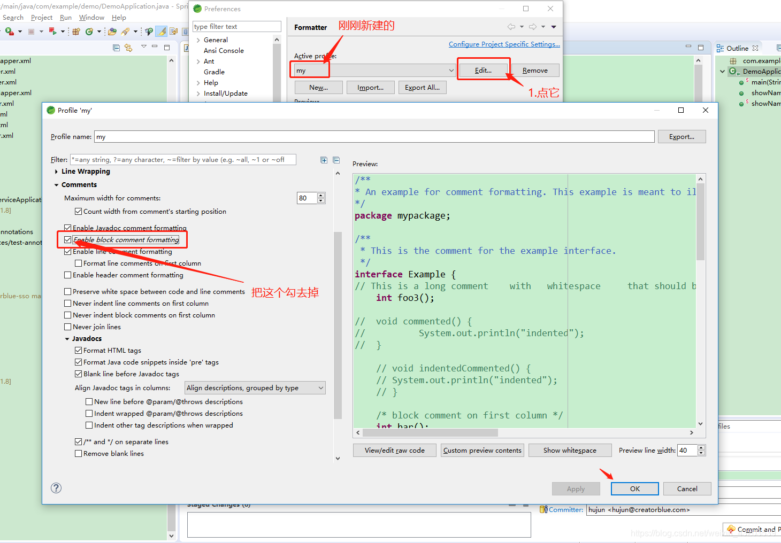The image size is (781, 543).
Task: Click Collapse All icon in Package Explorer
Action: pos(117,48)
